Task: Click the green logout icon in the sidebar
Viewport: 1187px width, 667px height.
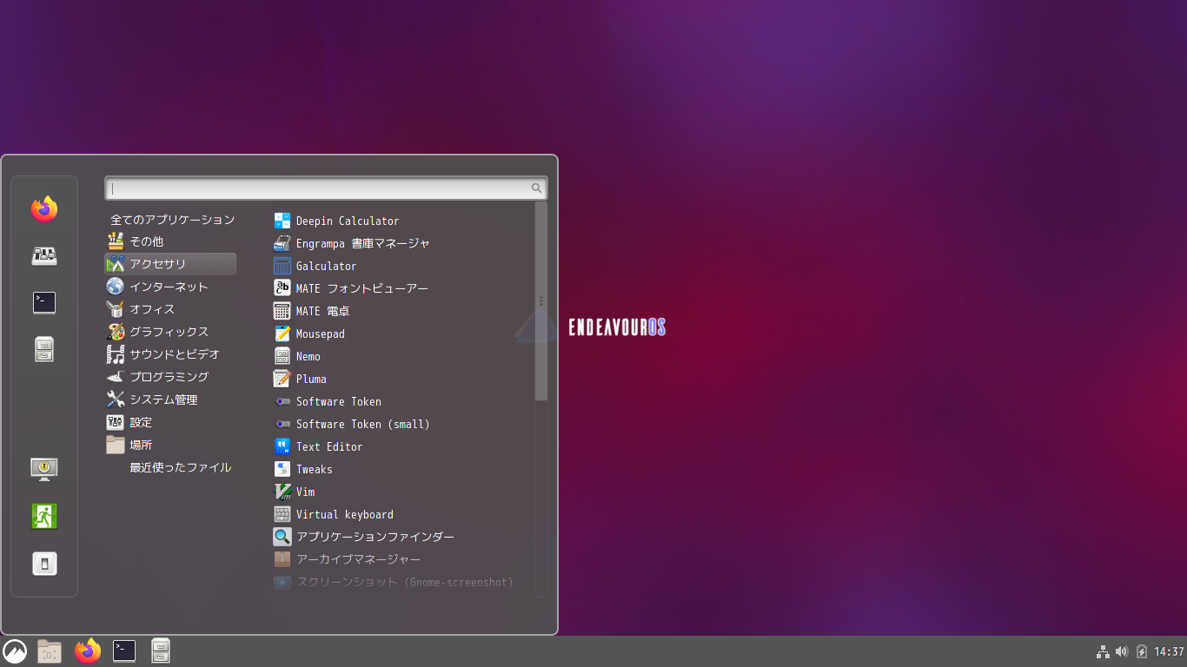Action: 44,516
